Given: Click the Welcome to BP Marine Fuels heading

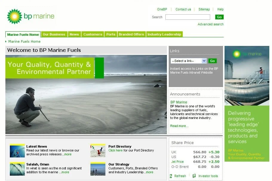Looking at the screenshot, I should click(x=44, y=50).
